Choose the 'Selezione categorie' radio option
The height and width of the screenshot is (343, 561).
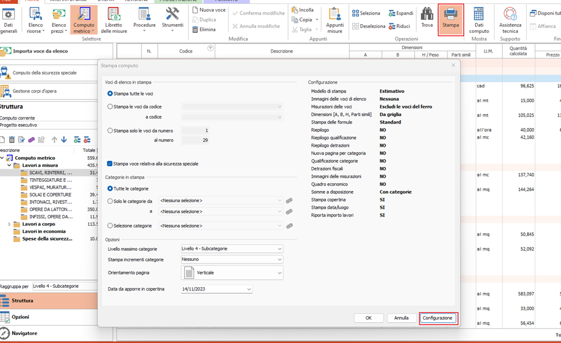pos(110,226)
